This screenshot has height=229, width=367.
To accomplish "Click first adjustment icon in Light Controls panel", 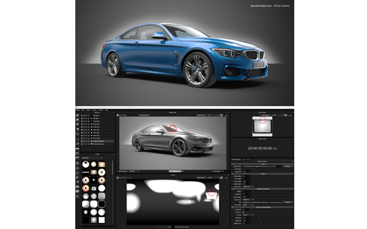I will pyautogui.click(x=250, y=148).
